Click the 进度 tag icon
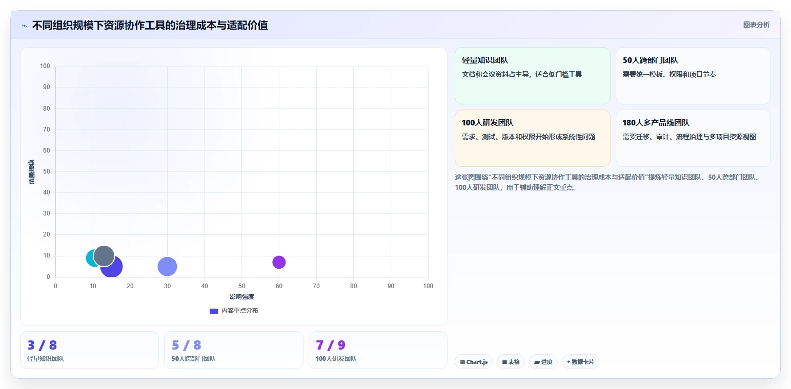 tap(537, 362)
